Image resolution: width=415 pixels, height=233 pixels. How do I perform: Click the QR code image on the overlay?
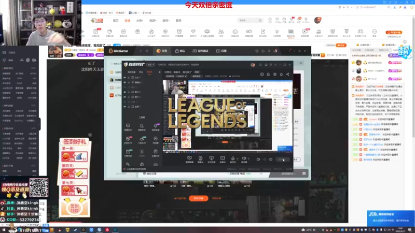tap(38, 187)
